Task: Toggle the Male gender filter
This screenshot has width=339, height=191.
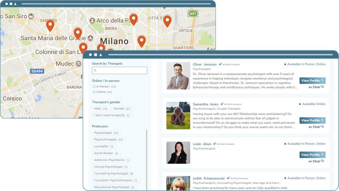Action: (x=101, y=109)
